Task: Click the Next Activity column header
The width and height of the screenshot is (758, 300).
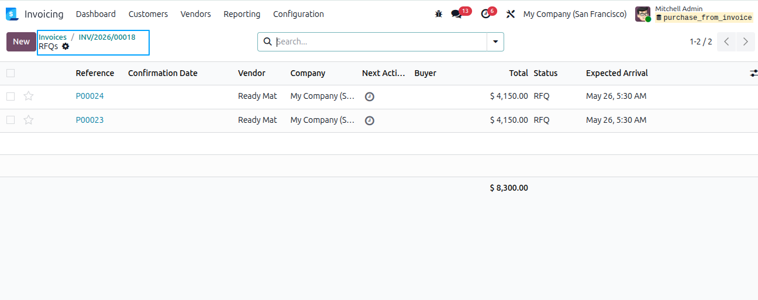Action: 384,73
